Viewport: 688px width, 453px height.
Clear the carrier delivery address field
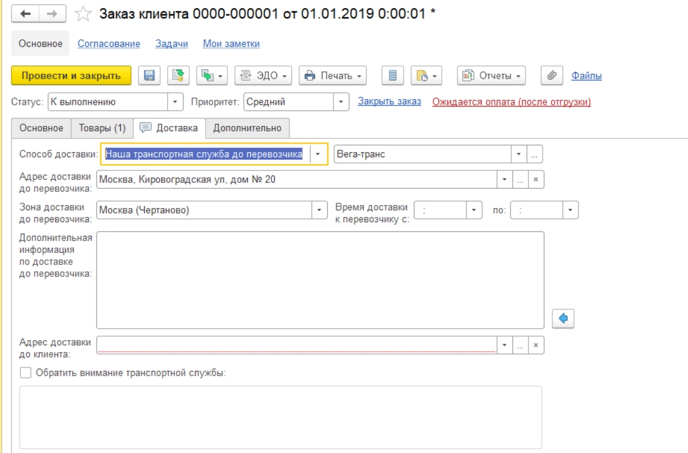click(536, 179)
